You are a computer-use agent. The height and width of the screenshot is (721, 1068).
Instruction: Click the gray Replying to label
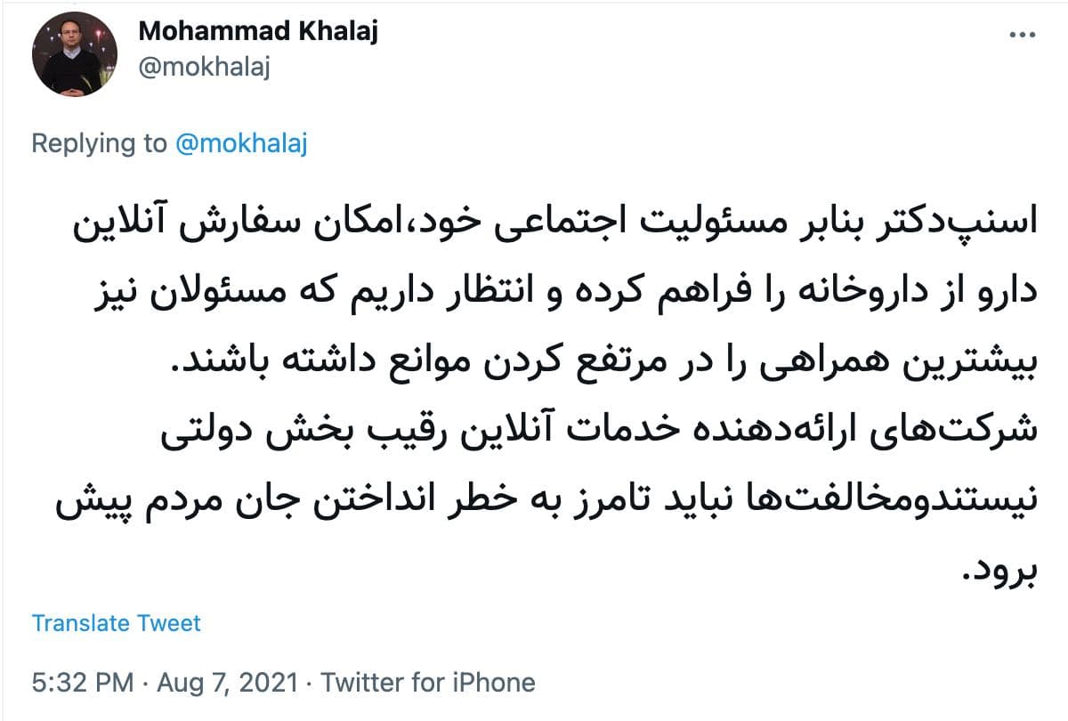point(99,143)
